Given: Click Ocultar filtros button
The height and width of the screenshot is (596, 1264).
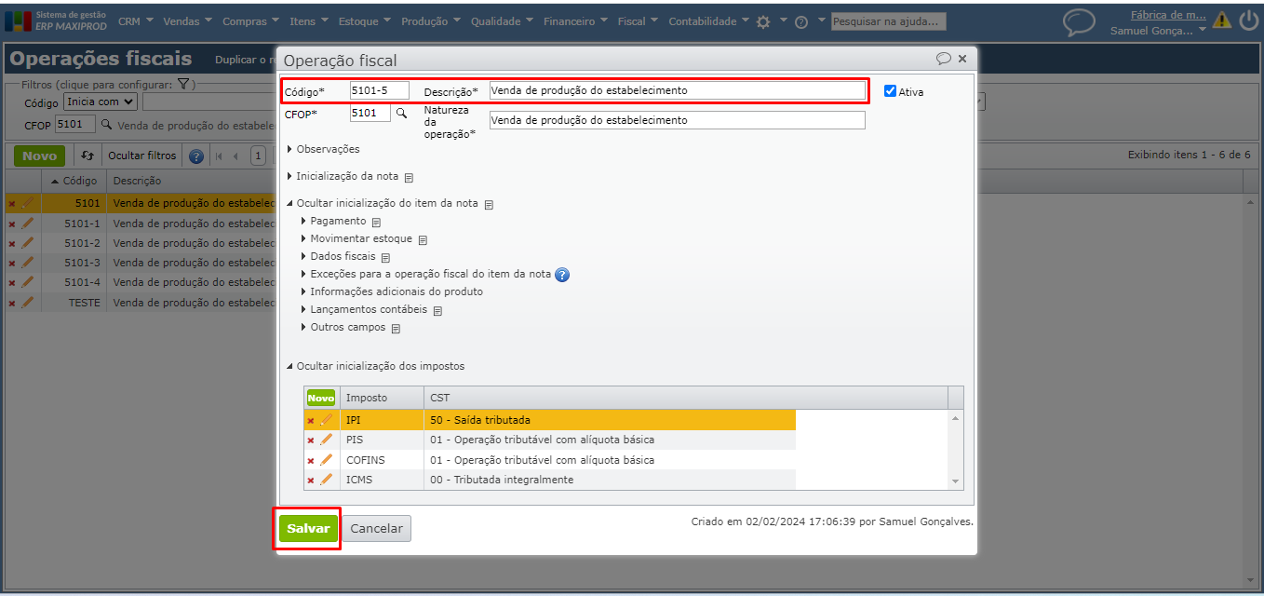Looking at the screenshot, I should [x=141, y=156].
